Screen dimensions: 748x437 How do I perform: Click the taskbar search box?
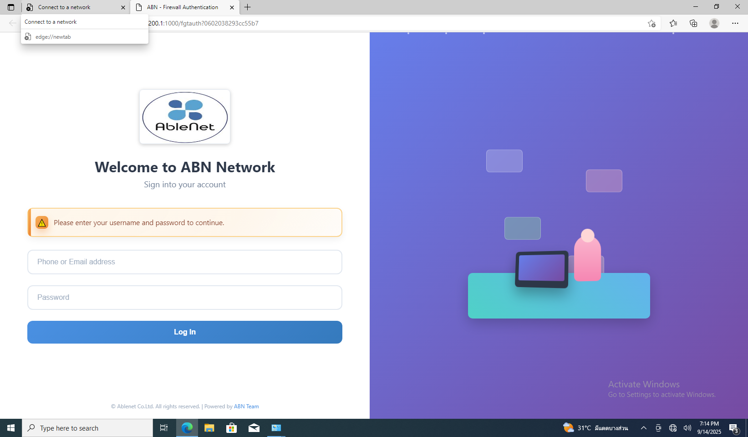coord(87,428)
